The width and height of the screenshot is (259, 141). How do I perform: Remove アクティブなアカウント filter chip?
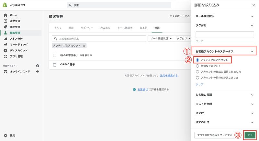point(84,46)
